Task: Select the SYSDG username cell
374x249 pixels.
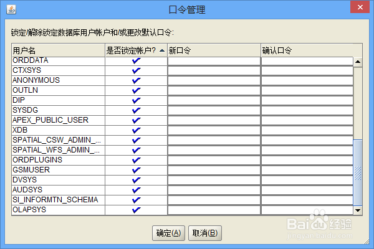Action: point(58,111)
